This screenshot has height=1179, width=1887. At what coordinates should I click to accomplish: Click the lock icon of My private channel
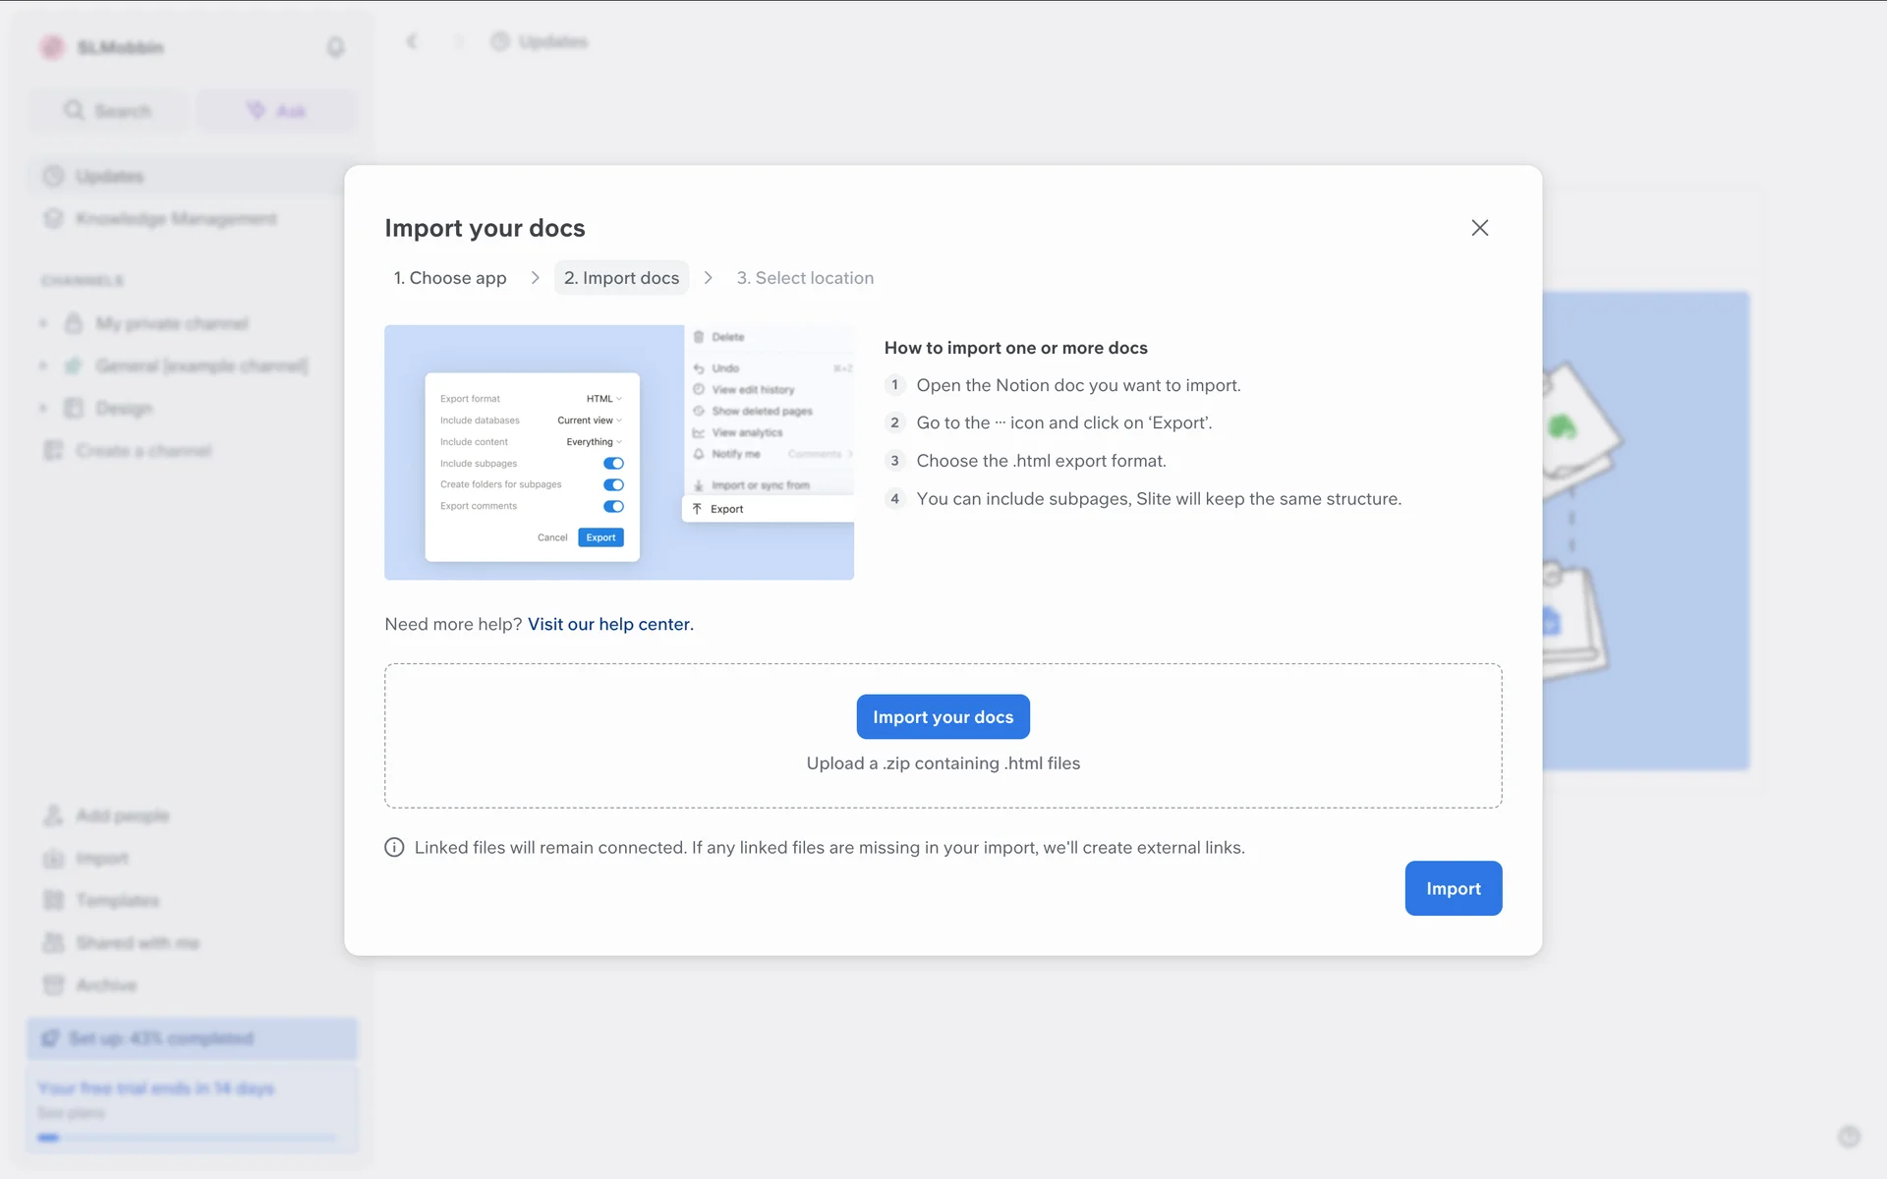74,323
